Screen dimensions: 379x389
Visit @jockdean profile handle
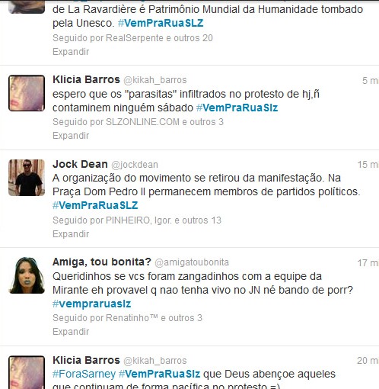[x=135, y=165]
